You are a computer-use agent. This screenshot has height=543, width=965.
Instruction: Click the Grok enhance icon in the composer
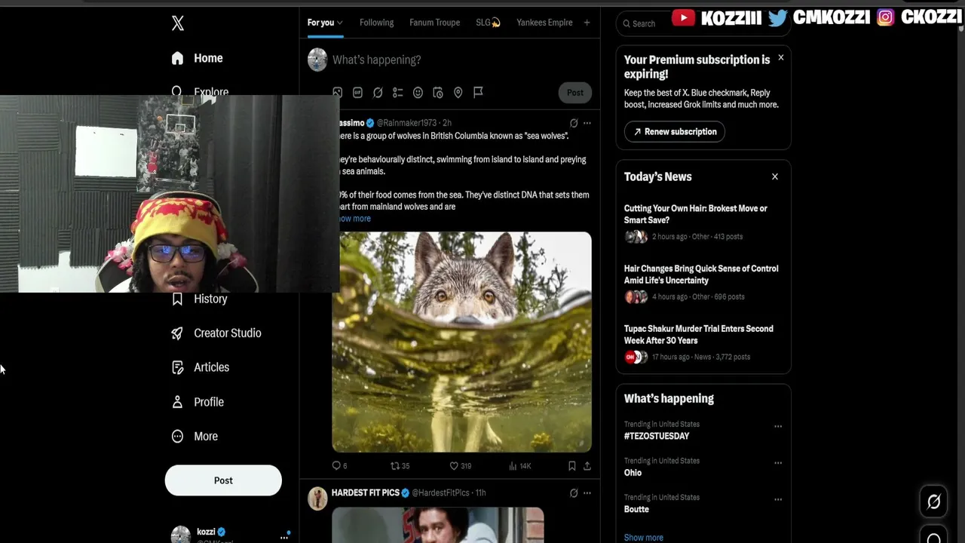[x=378, y=93]
